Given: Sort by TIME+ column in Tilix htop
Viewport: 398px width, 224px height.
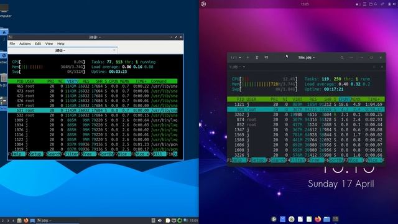Looking at the screenshot, I should tap(374, 100).
